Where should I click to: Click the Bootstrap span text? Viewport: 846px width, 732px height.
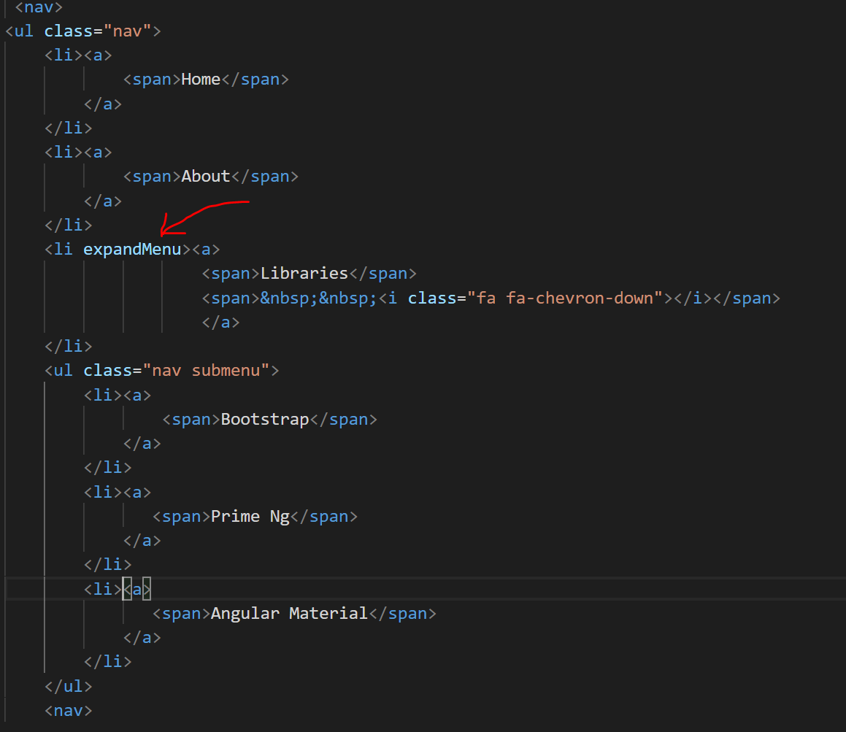[x=264, y=419]
